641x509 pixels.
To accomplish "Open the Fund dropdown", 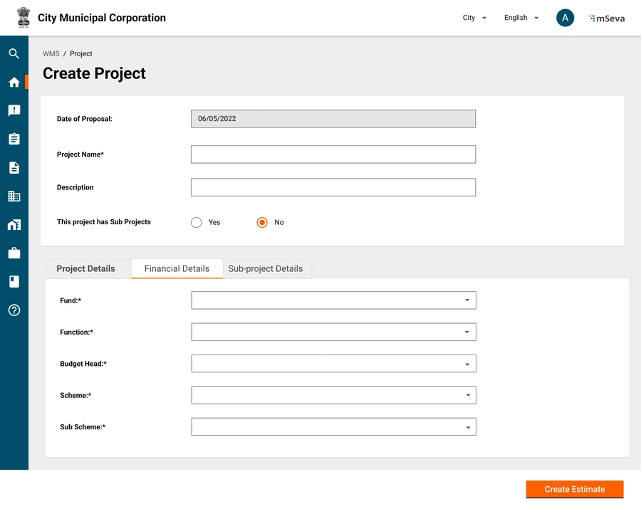I will click(x=333, y=300).
